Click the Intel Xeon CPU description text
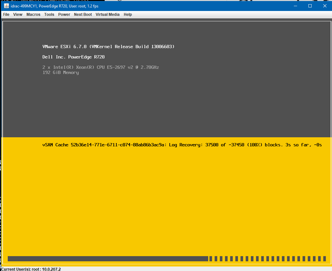 coord(101,67)
